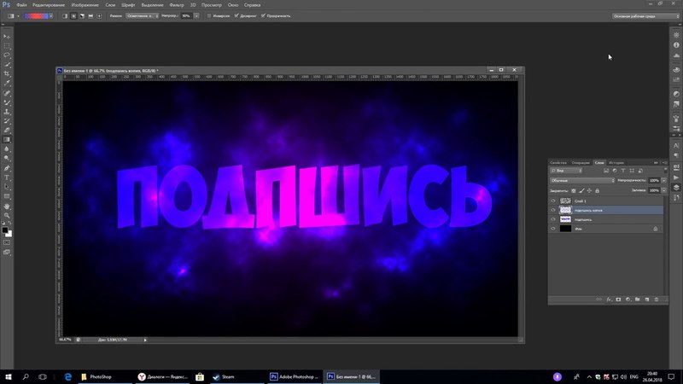Viewport: 683px width, 384px height.
Task: Open the layer blend mode dropdown
Action: [x=582, y=181]
